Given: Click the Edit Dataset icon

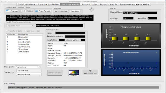Looking at the screenshot, I should pyautogui.click(x=56, y=11).
